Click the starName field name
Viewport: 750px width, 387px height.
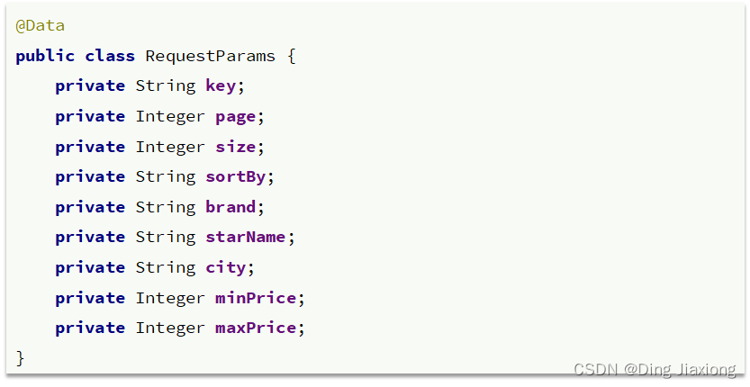246,238
